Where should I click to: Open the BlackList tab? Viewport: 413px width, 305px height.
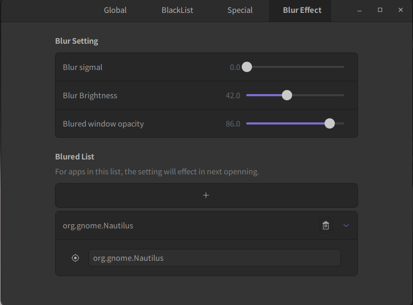[177, 10]
